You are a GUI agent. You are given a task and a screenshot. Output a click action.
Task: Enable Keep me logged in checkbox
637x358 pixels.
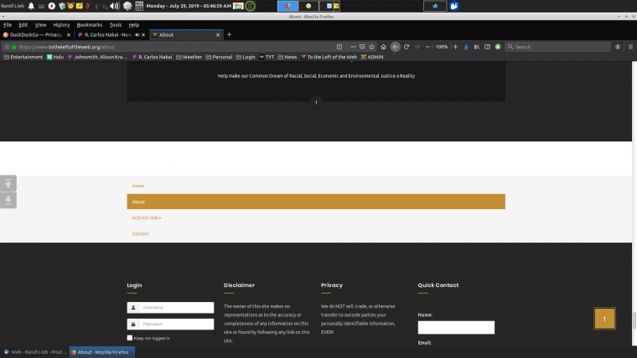click(x=130, y=338)
